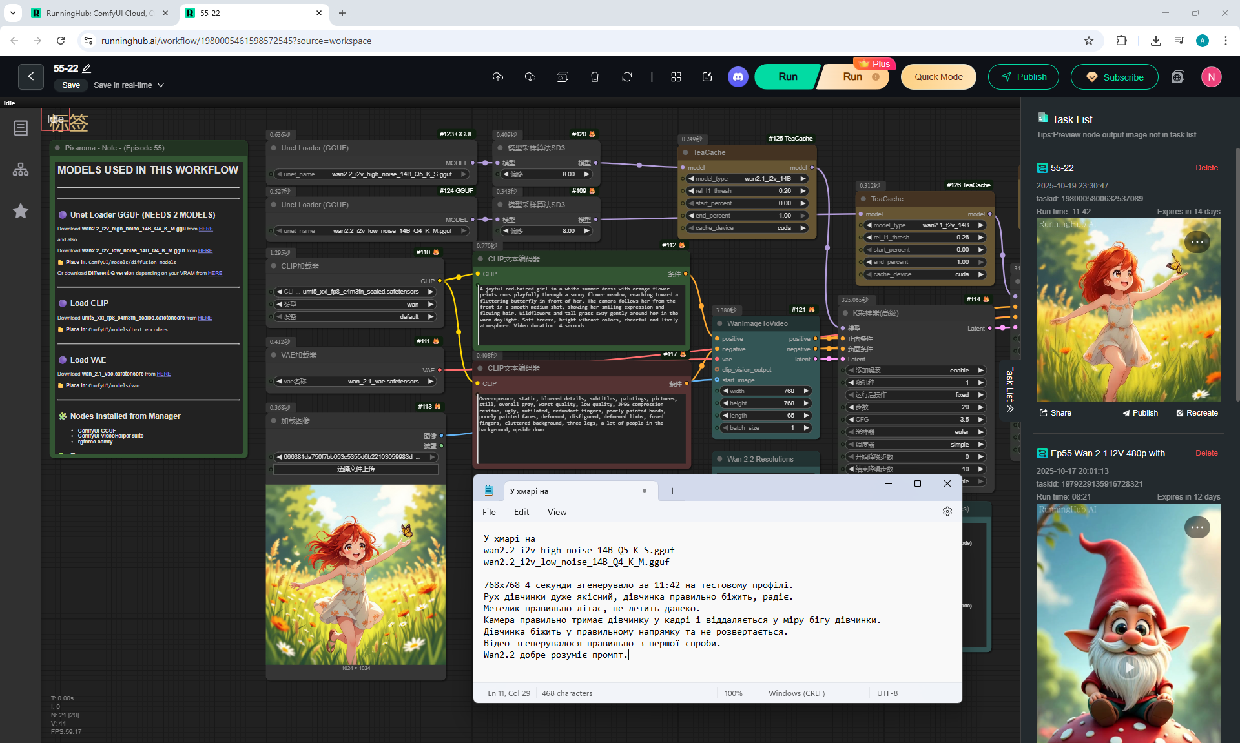This screenshot has width=1240, height=743.
Task: Click the cloud upload icon
Action: pyautogui.click(x=497, y=77)
